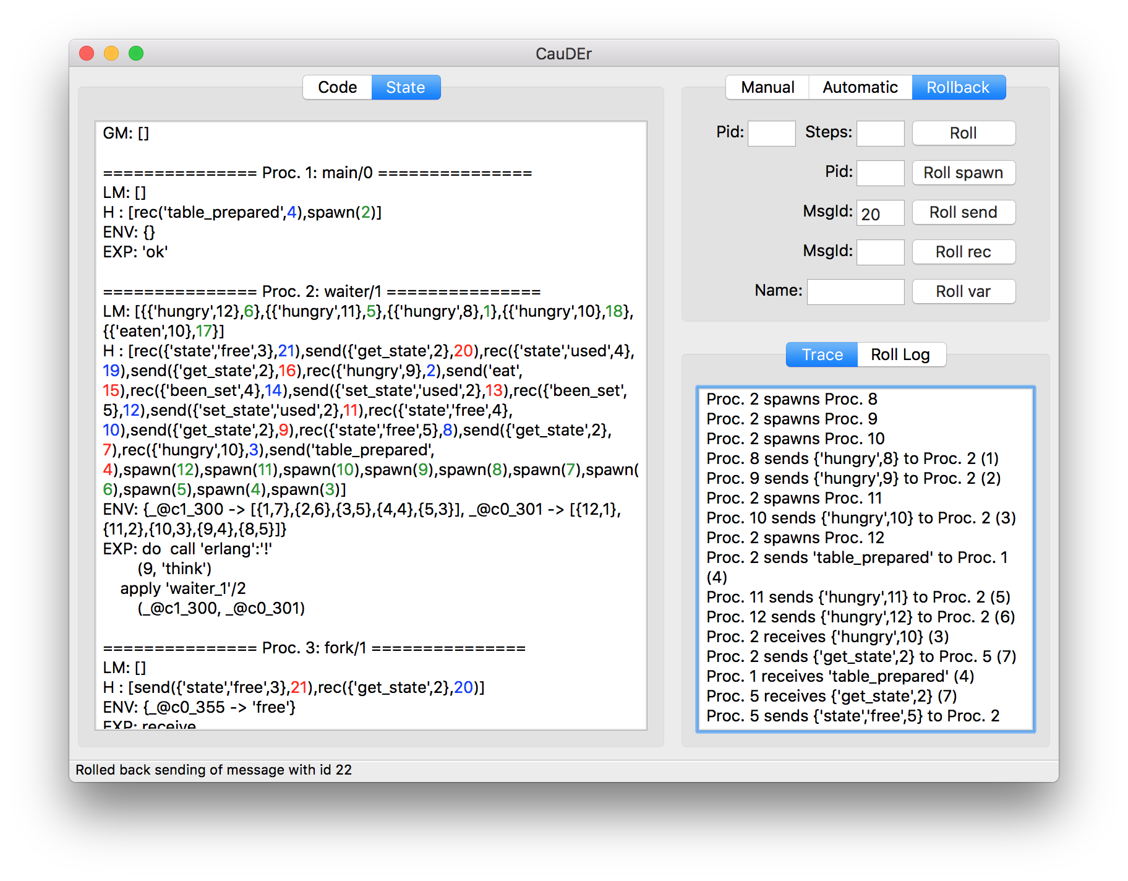Focus the Name input field
Screen dimensions: 1128x881
(x=855, y=291)
